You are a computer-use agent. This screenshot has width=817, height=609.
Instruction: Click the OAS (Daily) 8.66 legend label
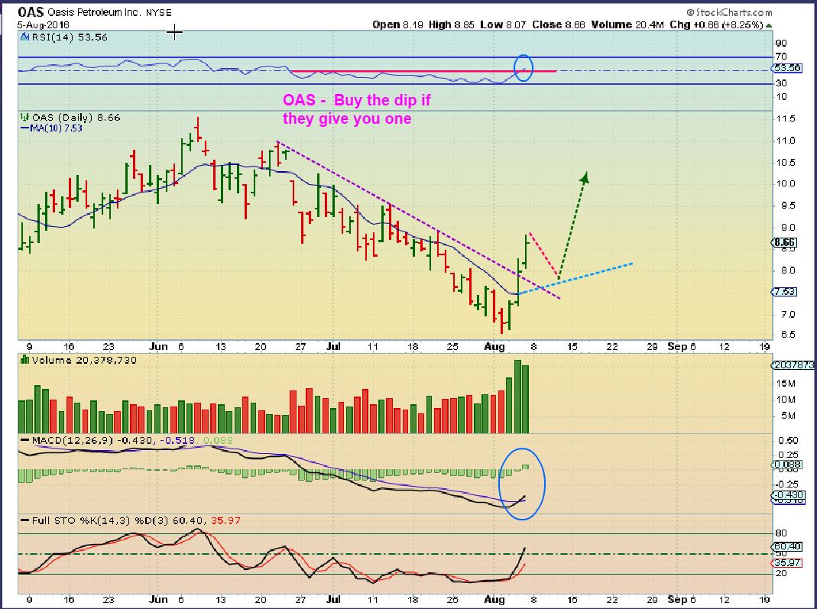76,118
